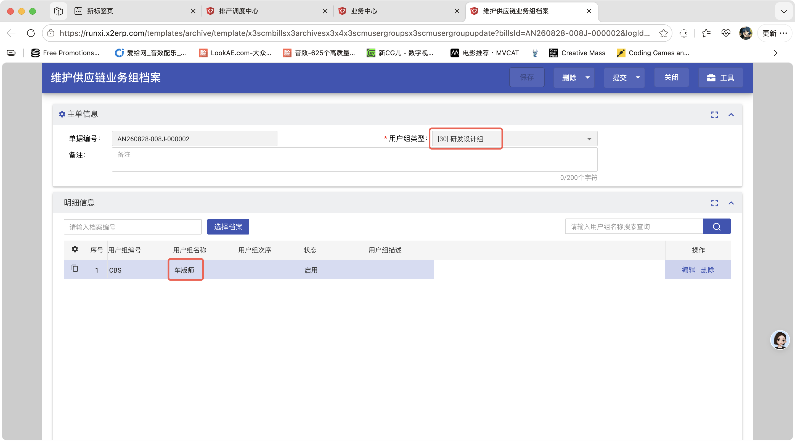Click the 关闭 button
Image resolution: width=795 pixels, height=442 pixels.
point(671,78)
